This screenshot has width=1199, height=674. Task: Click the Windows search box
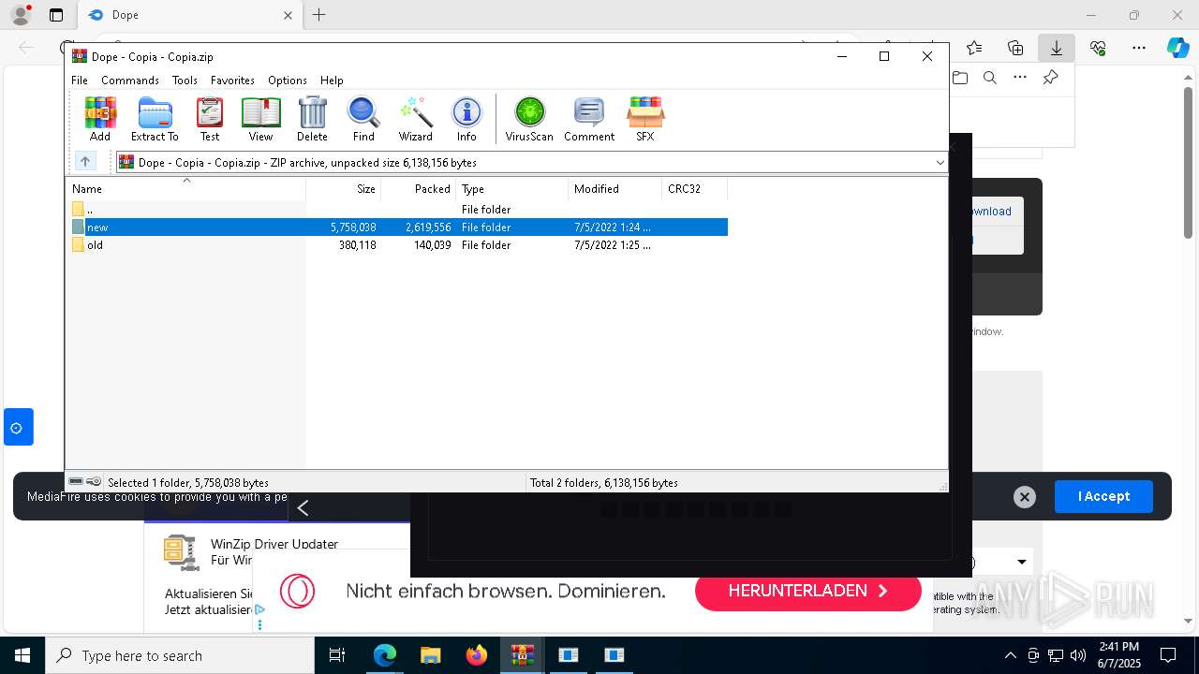coord(179,655)
